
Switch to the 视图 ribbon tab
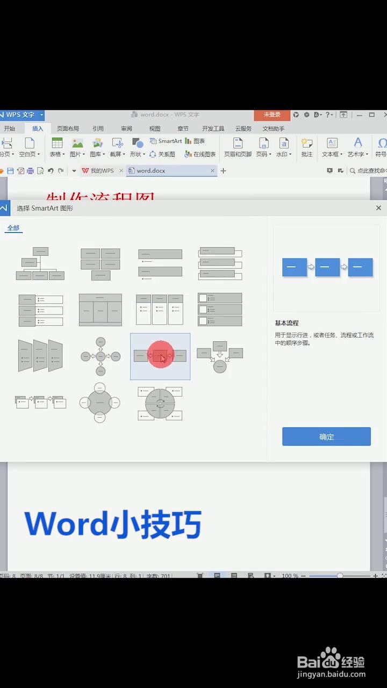pyautogui.click(x=155, y=128)
